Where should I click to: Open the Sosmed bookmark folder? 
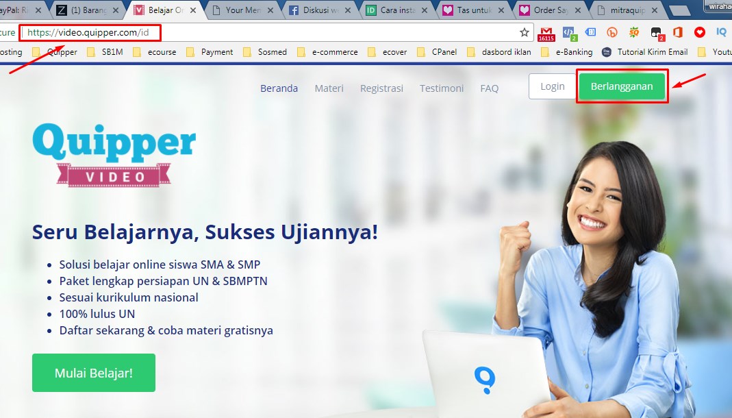pyautogui.click(x=265, y=52)
